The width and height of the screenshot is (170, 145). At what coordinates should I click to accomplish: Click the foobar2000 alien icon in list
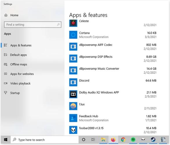pos(73,130)
